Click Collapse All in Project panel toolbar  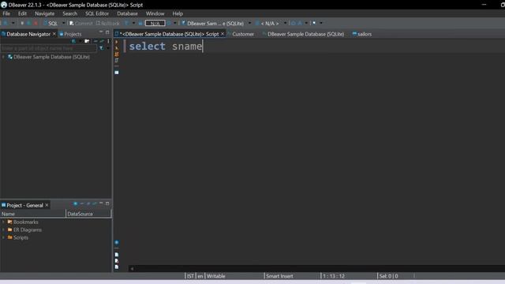tap(82, 204)
